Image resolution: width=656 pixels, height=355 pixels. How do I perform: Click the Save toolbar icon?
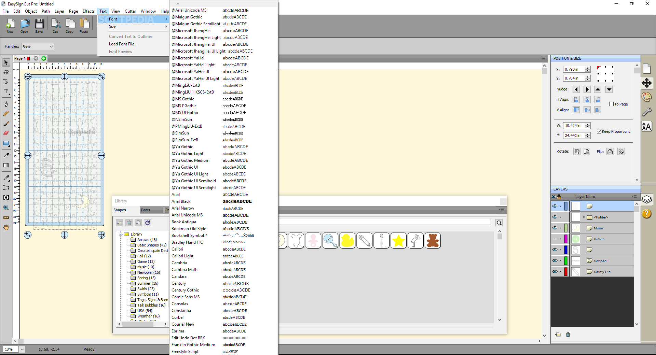tap(39, 26)
